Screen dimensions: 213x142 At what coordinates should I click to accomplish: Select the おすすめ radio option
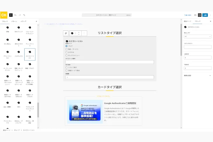pos(66,52)
